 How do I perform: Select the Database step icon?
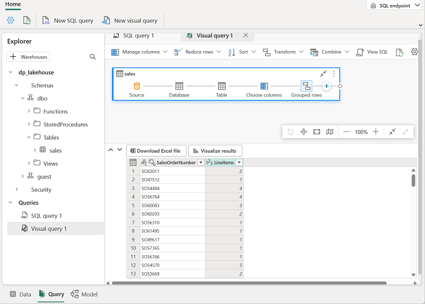pos(179,86)
